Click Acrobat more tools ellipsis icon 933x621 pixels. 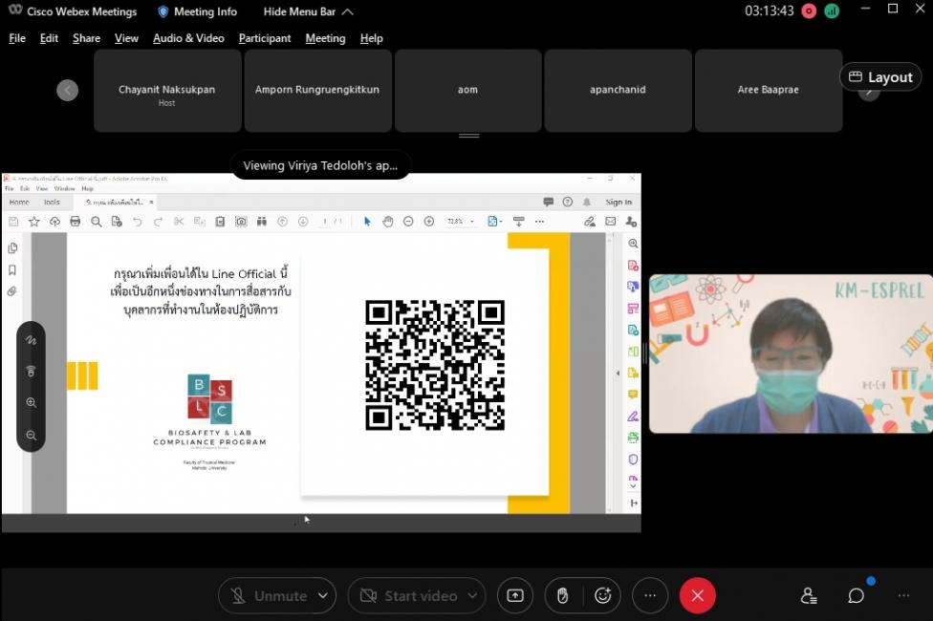pyautogui.click(x=540, y=222)
